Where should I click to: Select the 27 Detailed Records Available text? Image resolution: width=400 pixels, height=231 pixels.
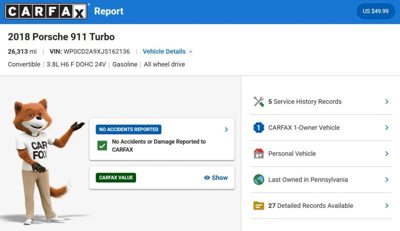click(x=310, y=205)
